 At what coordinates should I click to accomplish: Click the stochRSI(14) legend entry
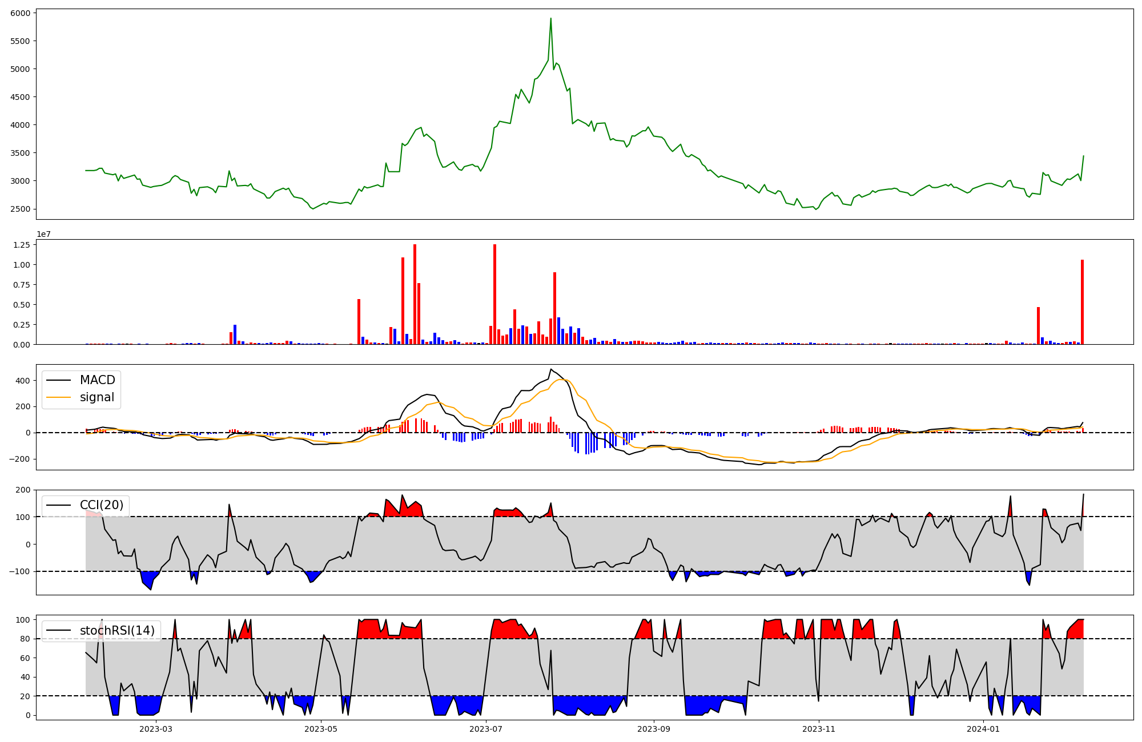[x=117, y=631]
